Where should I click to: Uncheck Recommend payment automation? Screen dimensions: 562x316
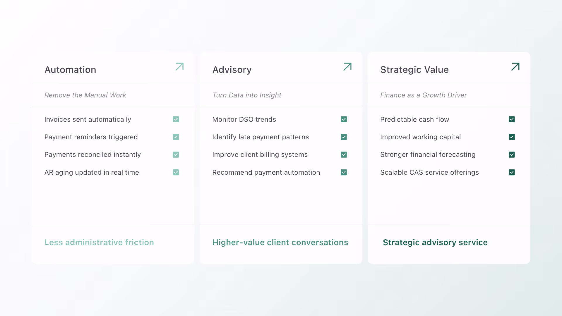click(344, 172)
